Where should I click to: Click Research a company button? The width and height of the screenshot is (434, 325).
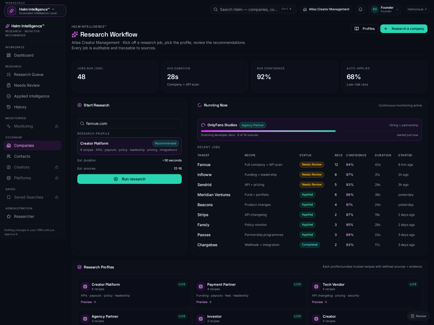404,29
